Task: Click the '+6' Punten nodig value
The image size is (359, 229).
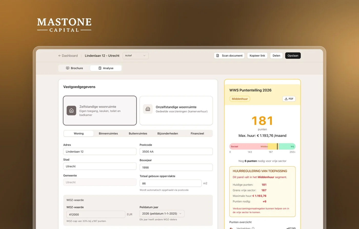Action: (264, 202)
